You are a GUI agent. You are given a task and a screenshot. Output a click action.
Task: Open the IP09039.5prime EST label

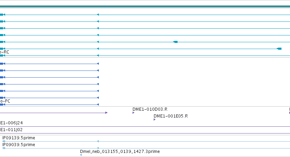pos(19,145)
